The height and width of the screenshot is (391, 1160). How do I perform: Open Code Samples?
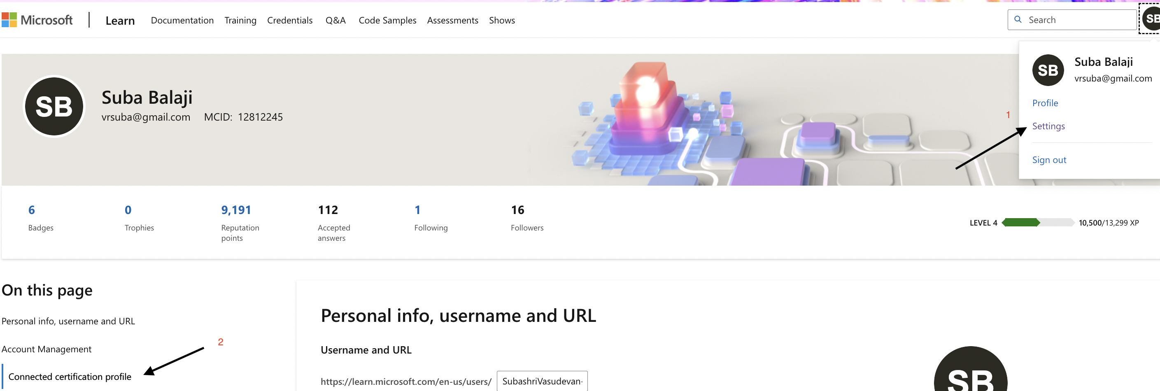[x=387, y=20]
